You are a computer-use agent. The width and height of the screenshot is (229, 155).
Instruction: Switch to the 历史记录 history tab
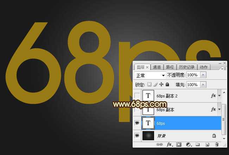[186, 67]
